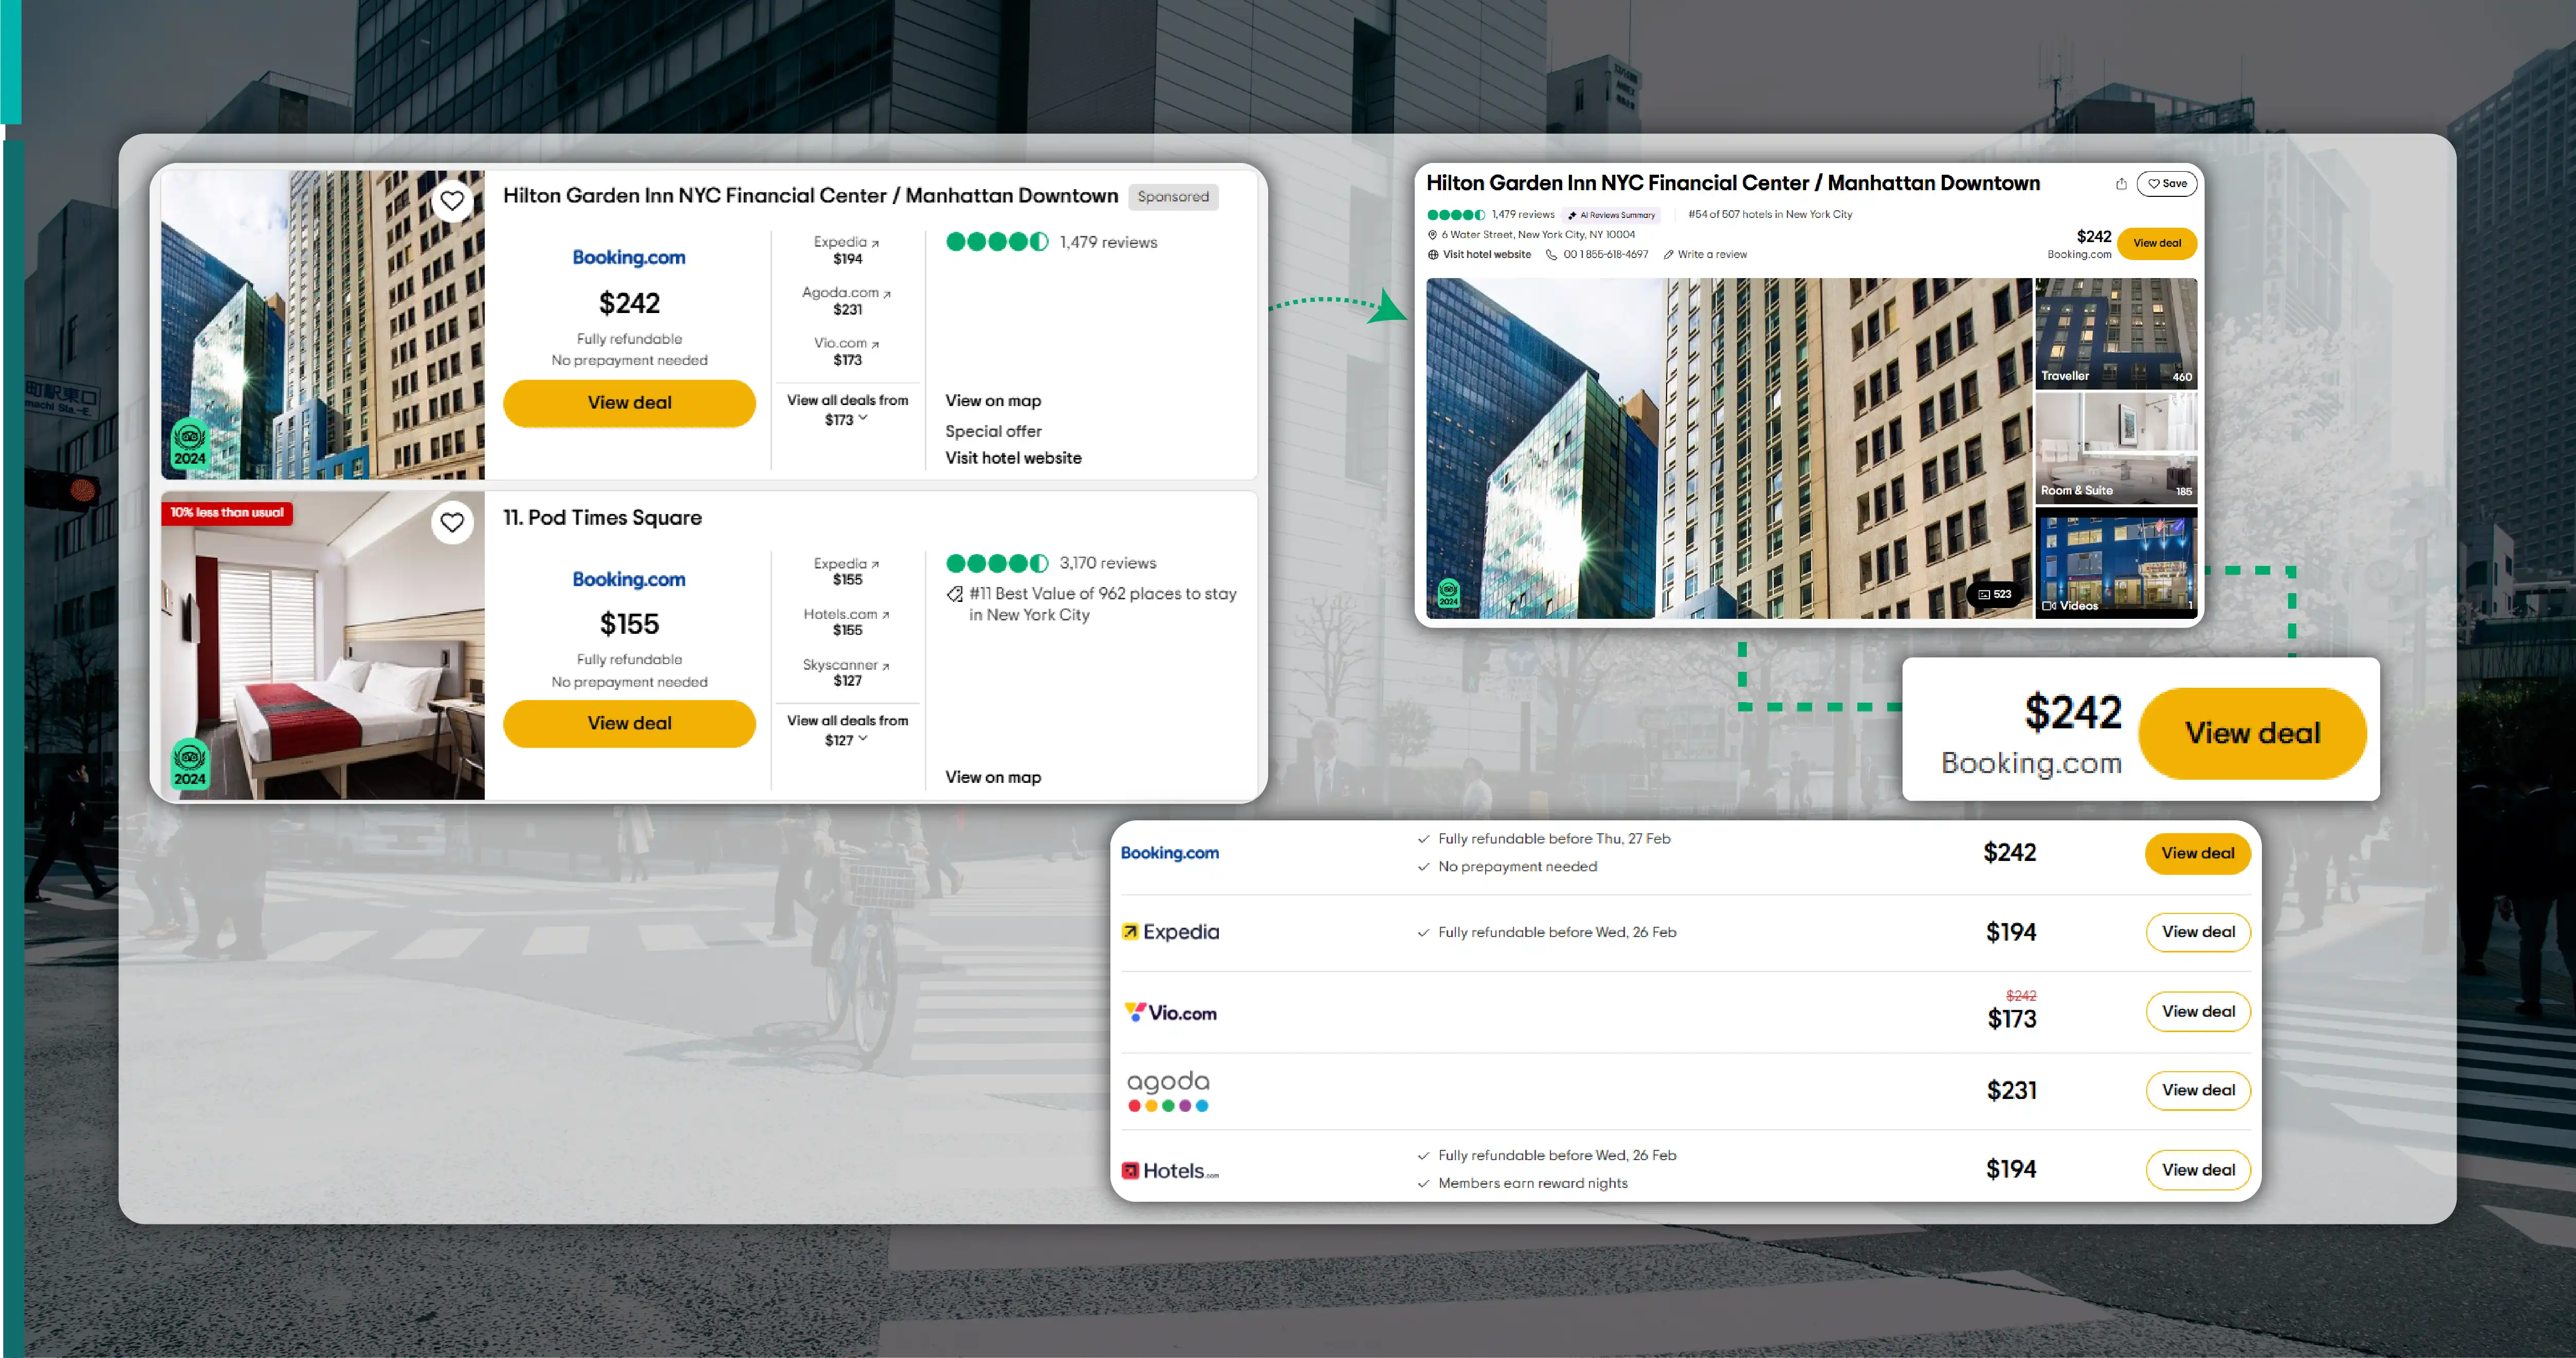Open the Traveller photos thumbnail
Screen dimensions: 2576x1358
point(2116,333)
